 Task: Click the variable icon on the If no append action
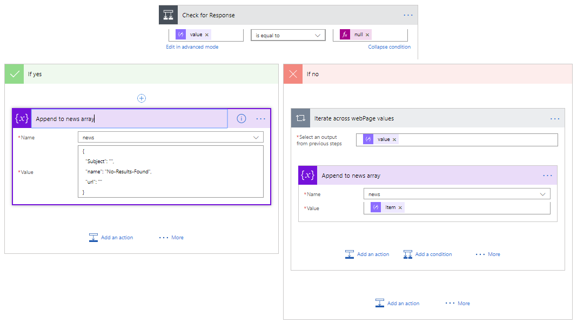(x=308, y=176)
